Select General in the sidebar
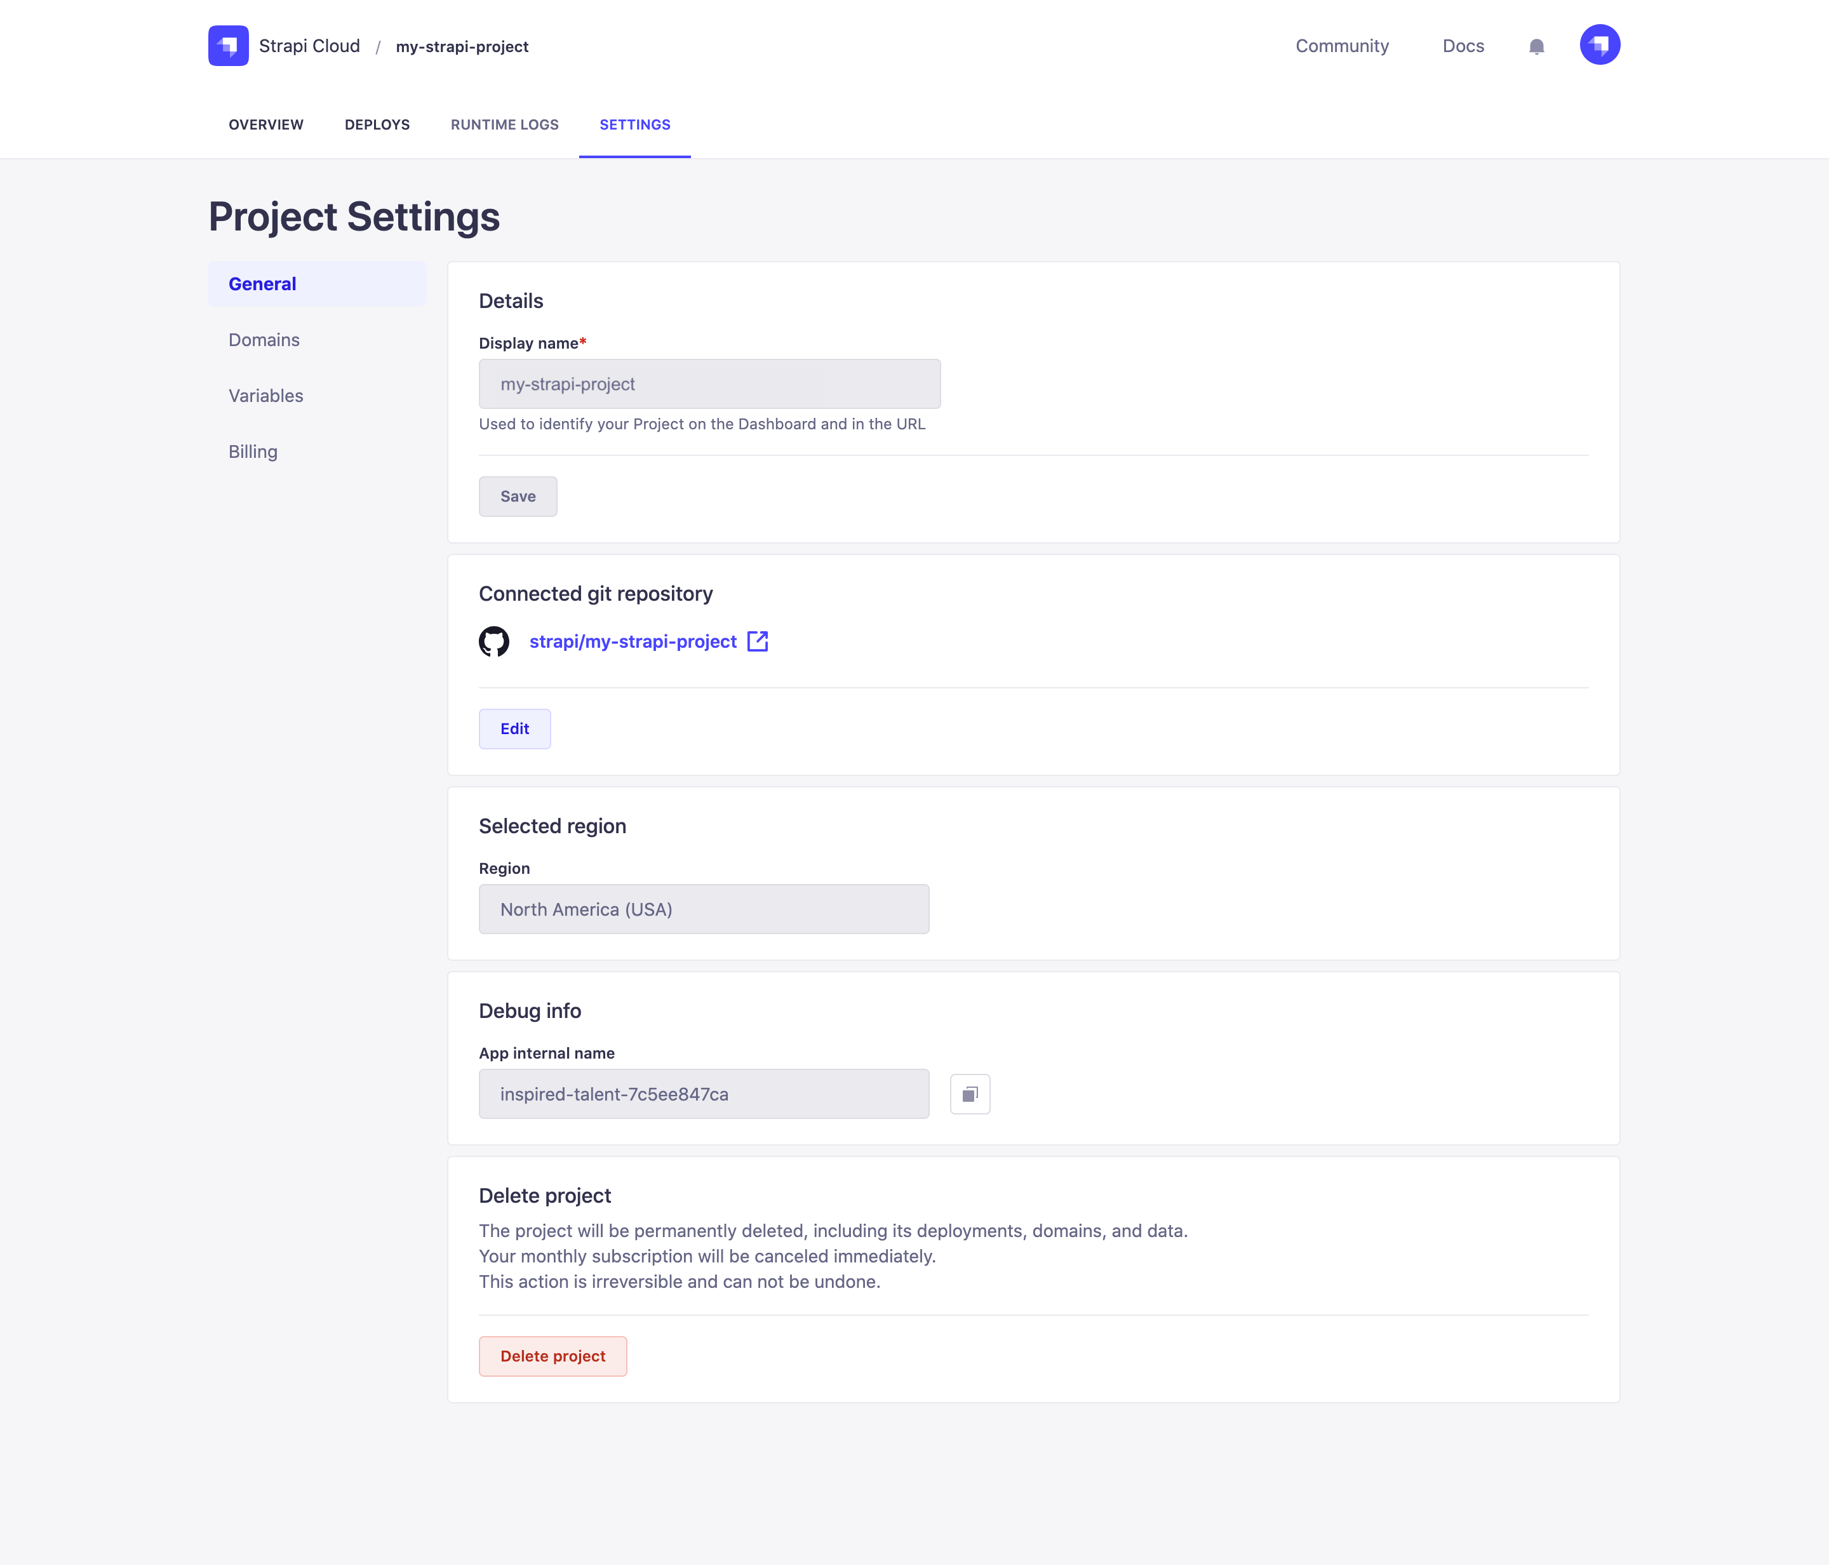Screen dimensions: 1829x1566 261,283
